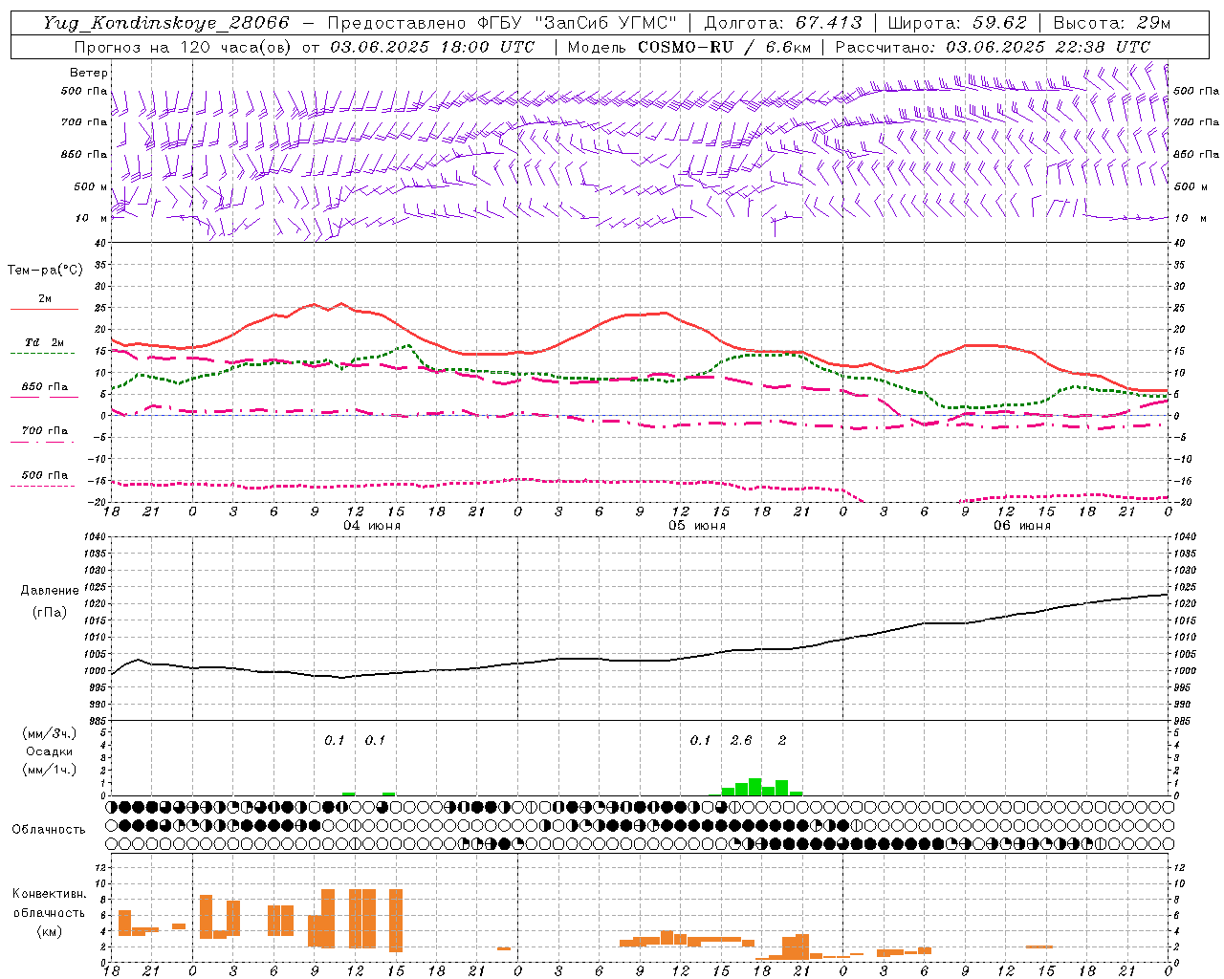1224x979 pixels.
Task: Click the solid red 2м temperature curve
Action: coord(641,315)
